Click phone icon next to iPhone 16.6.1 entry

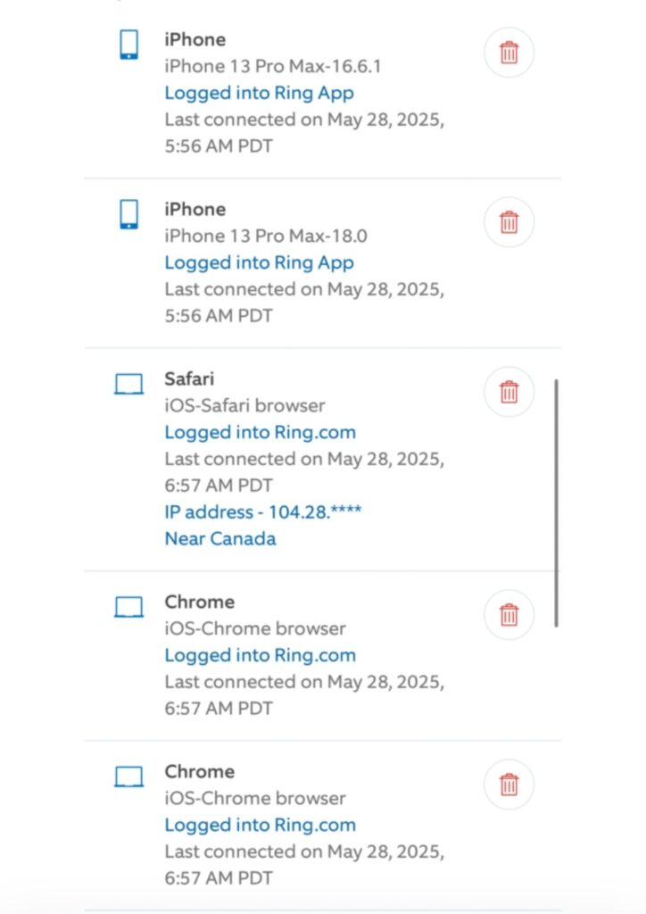tap(129, 45)
